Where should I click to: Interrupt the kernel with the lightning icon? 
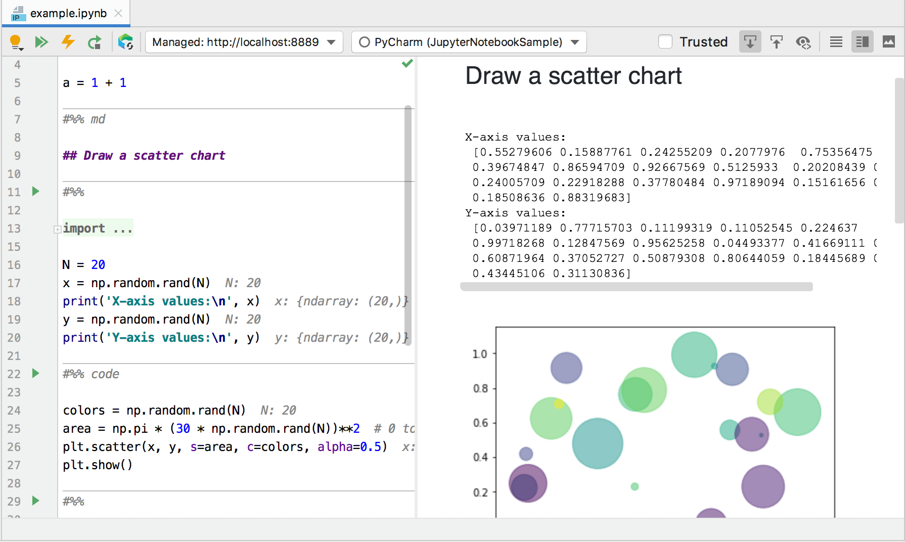68,42
